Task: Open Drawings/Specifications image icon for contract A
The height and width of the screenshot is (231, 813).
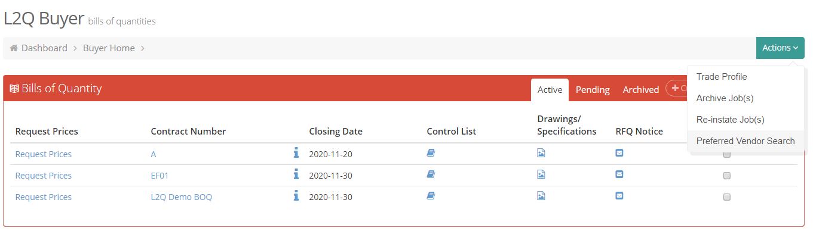Action: (x=541, y=153)
